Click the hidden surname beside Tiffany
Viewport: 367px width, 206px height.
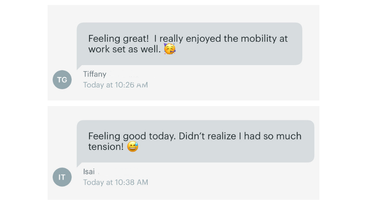(x=124, y=74)
